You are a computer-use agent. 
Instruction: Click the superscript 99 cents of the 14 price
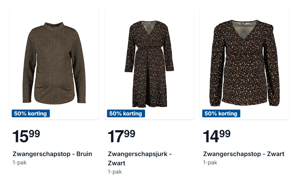(x=225, y=134)
